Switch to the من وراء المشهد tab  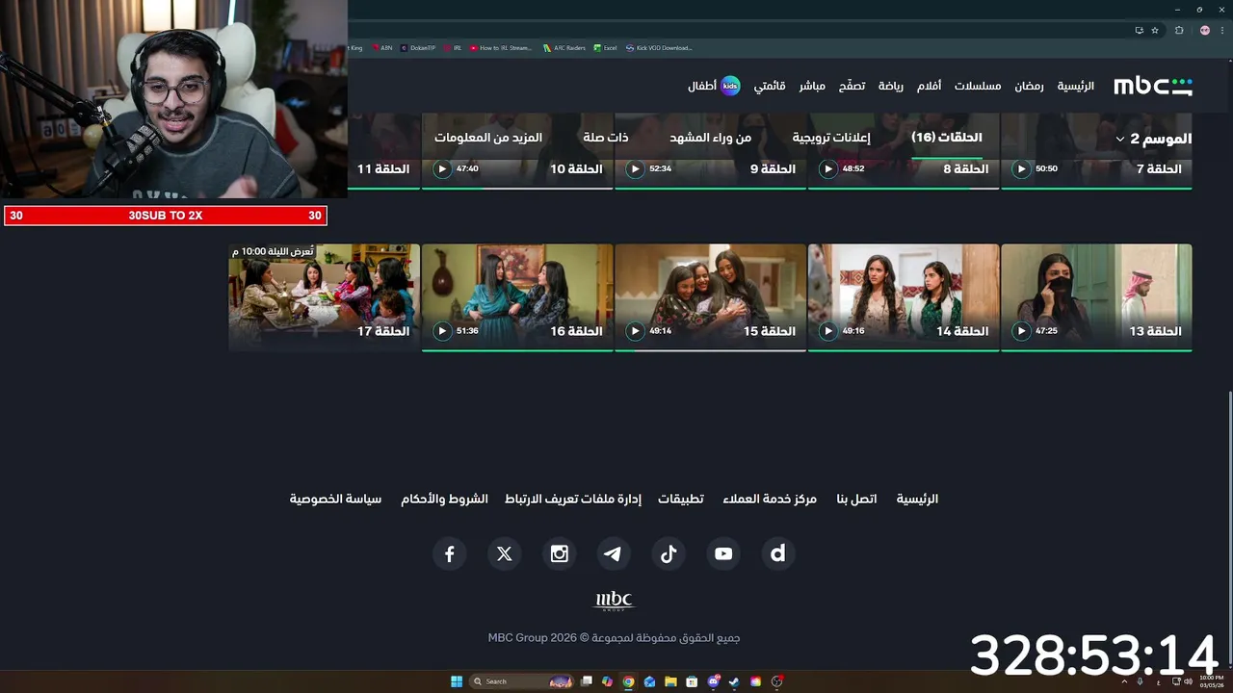coord(711,138)
